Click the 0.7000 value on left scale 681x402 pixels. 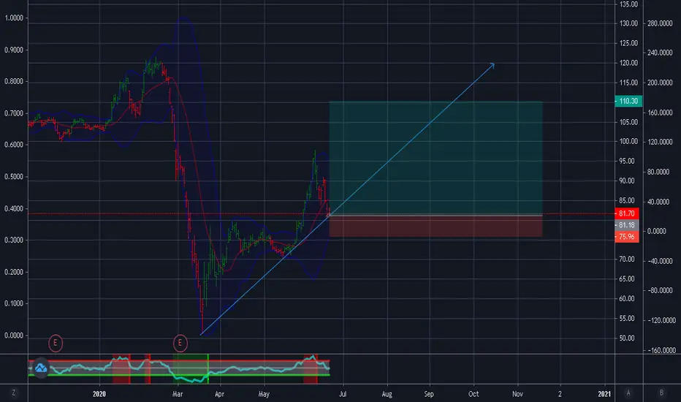pos(13,113)
